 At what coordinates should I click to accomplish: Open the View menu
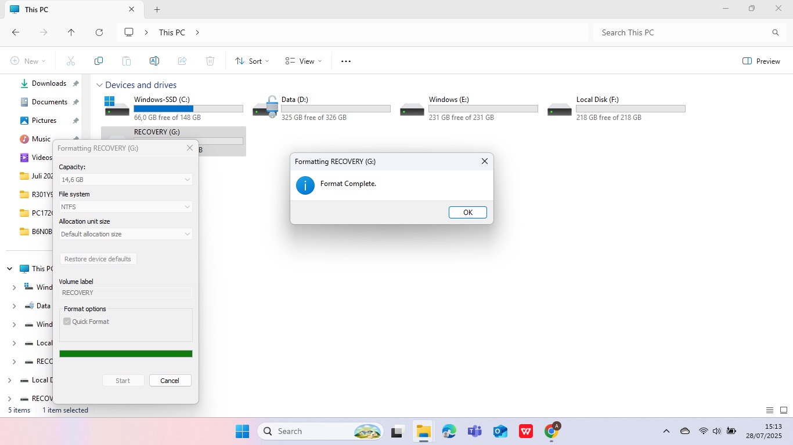click(303, 61)
